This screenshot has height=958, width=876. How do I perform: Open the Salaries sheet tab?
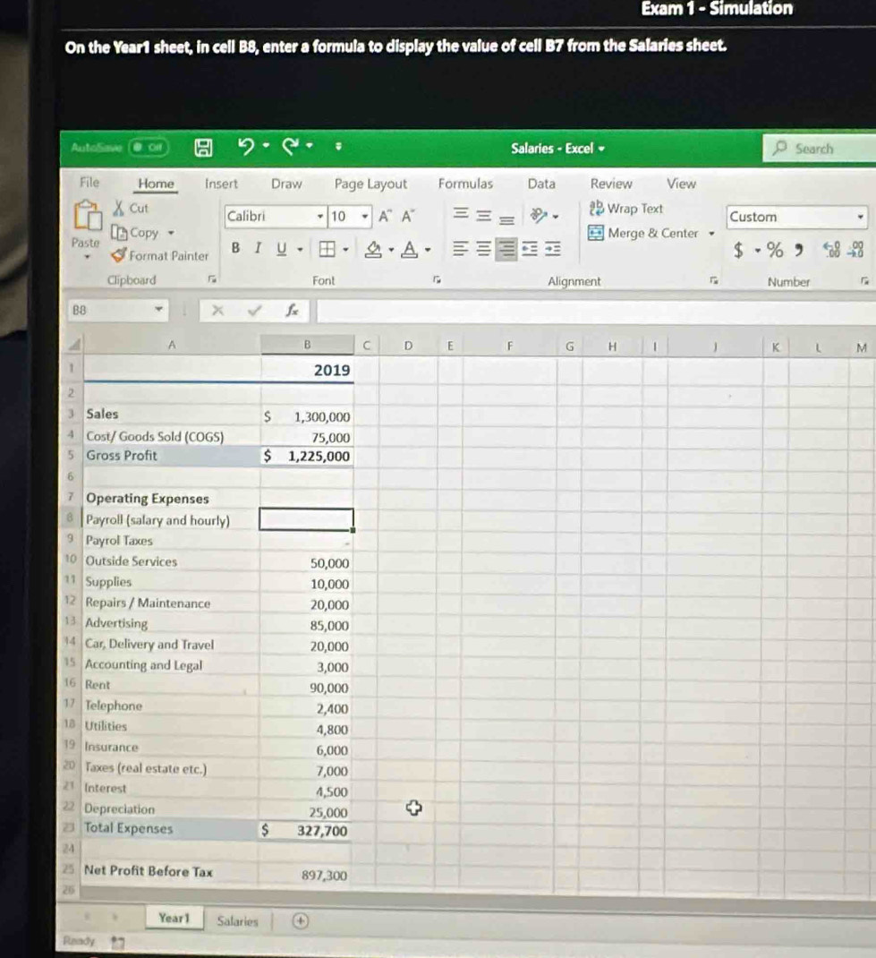click(x=237, y=921)
